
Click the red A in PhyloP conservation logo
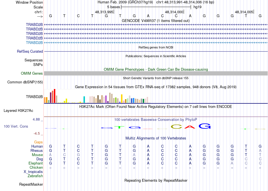click(190, 127)
